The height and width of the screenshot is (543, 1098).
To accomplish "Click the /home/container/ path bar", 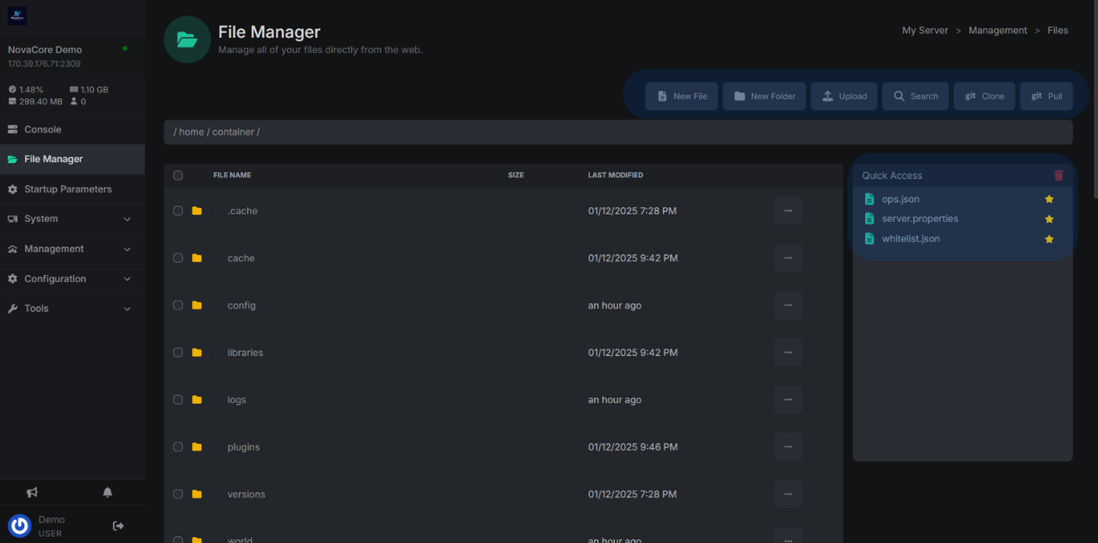I will tap(617, 132).
